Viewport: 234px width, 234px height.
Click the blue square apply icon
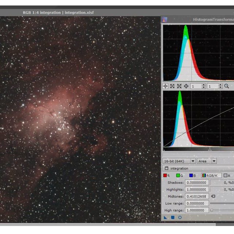click(x=173, y=218)
